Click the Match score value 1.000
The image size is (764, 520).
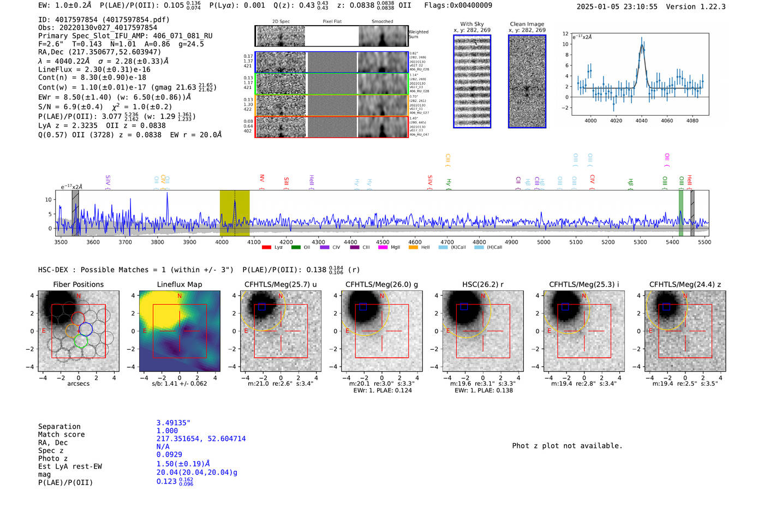(x=167, y=431)
